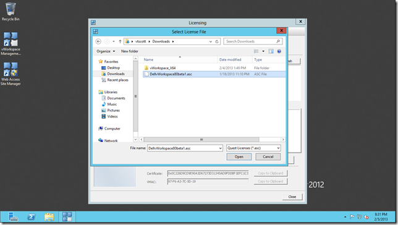Select the vWorkspace Management desktop icon
This screenshot has height=225, width=398.
[11, 44]
